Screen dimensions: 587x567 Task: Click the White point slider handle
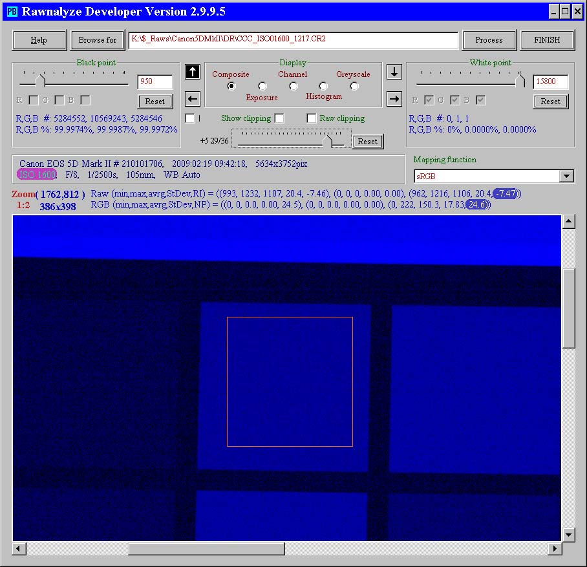[520, 81]
